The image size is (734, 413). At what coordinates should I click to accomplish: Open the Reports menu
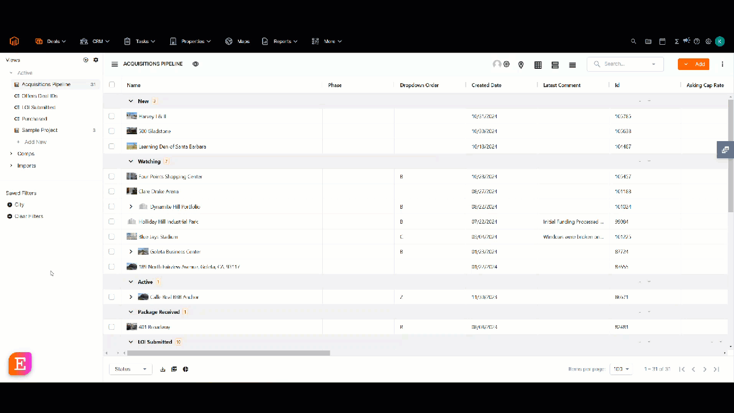[x=280, y=41]
